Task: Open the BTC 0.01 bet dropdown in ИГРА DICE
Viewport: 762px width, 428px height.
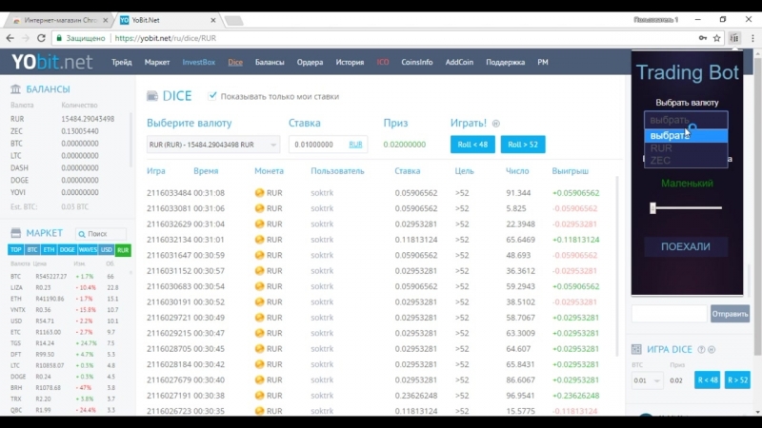Action: [x=647, y=380]
